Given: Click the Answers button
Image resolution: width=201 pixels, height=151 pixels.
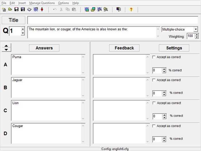Looking at the screenshot, I should pyautogui.click(x=44, y=48).
